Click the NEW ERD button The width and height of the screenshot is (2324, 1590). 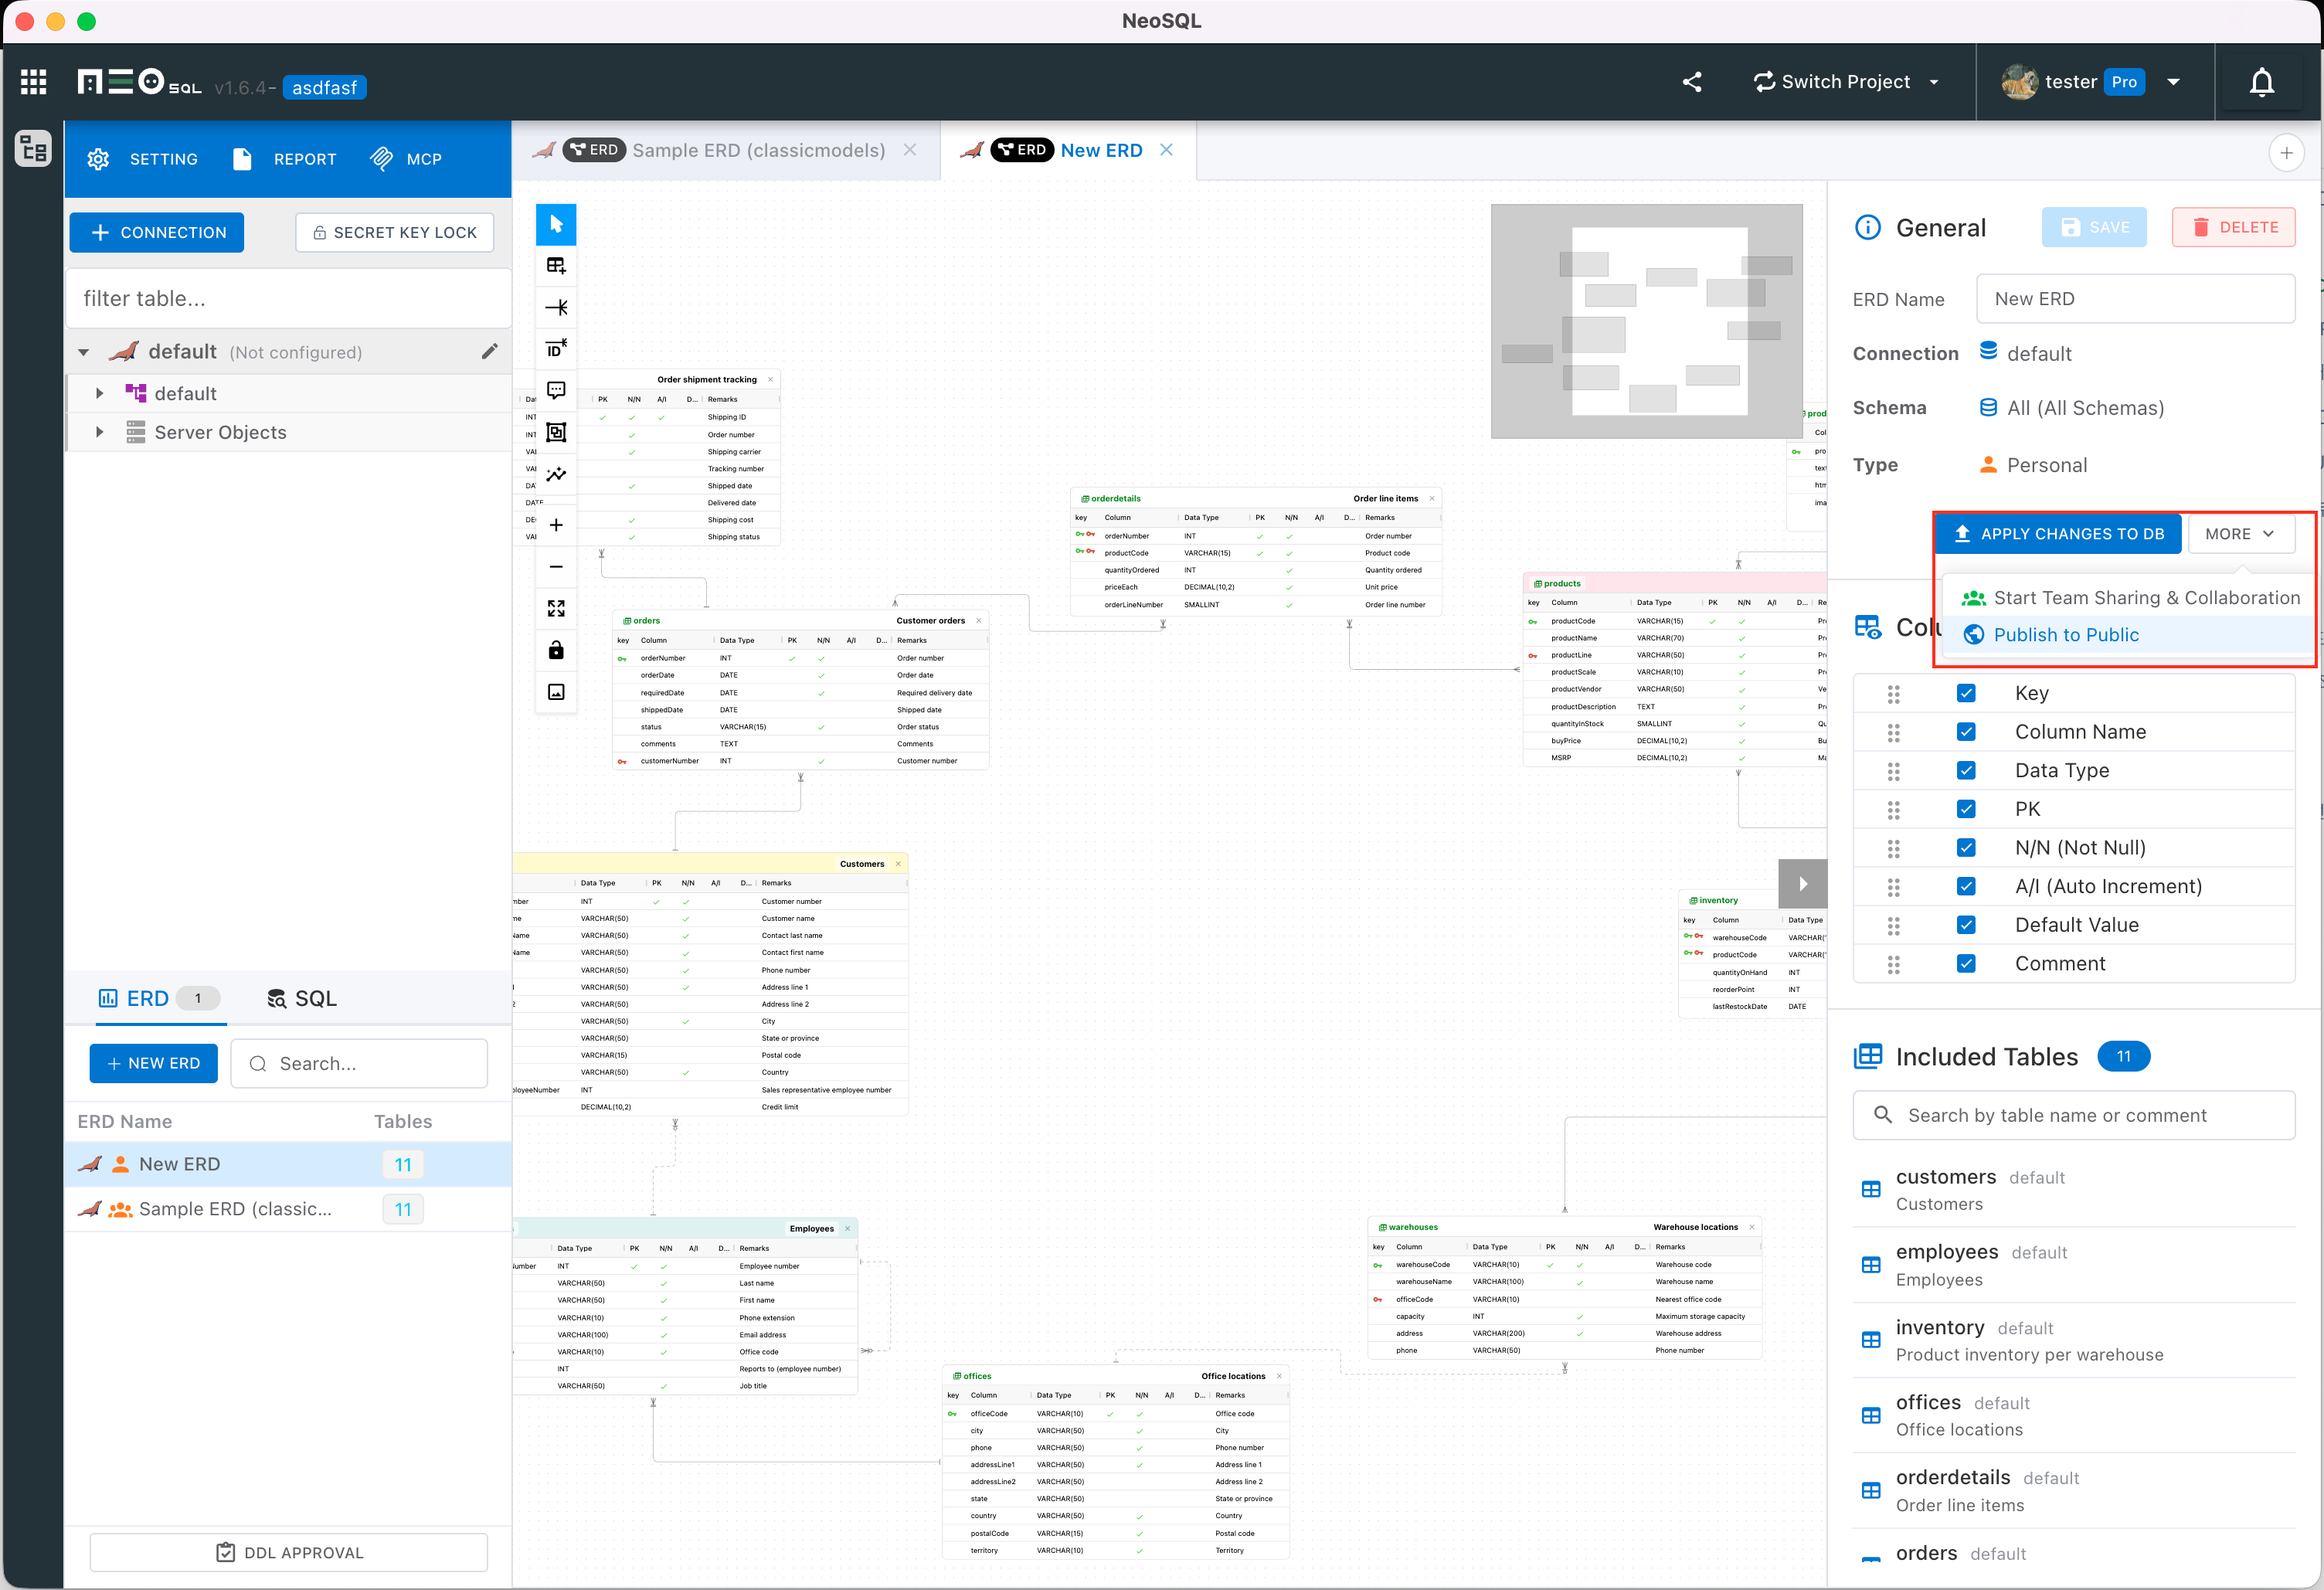pos(154,1063)
